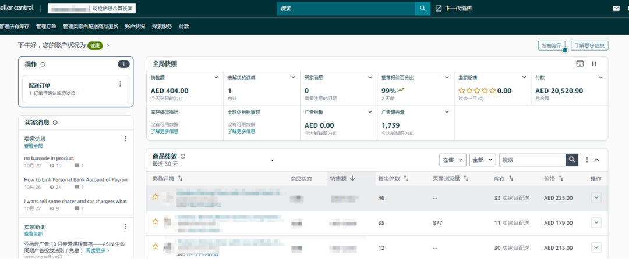
Task: Open action dropdown for AED 215.00 row
Action: [x=596, y=247]
